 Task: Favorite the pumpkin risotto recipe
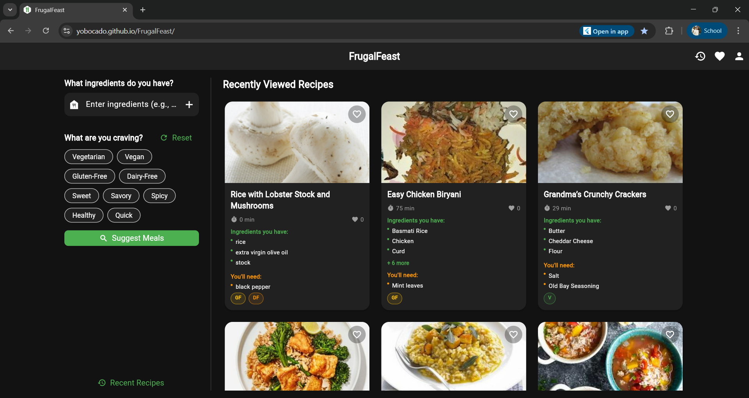(x=513, y=334)
